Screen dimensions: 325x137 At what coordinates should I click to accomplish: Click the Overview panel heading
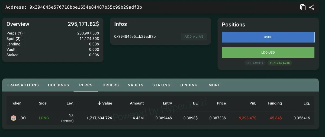[18, 24]
